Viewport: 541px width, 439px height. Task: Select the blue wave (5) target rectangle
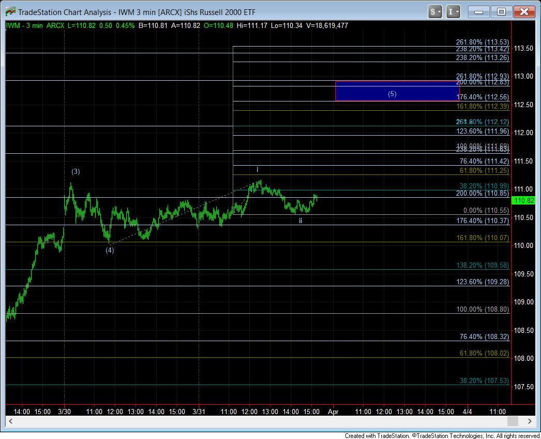click(x=397, y=91)
